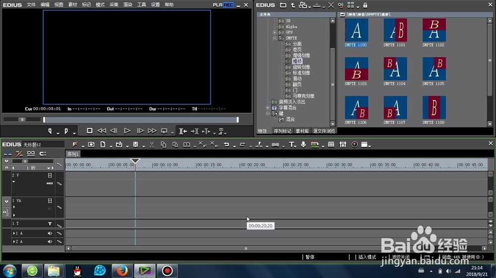The width and height of the screenshot is (496, 278).
Task: Switch to the 序列标记 tab
Action: click(x=282, y=131)
